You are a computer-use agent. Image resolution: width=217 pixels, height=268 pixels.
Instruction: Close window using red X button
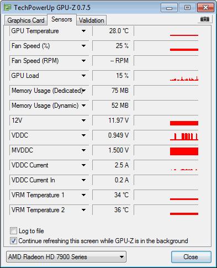[x=205, y=8]
